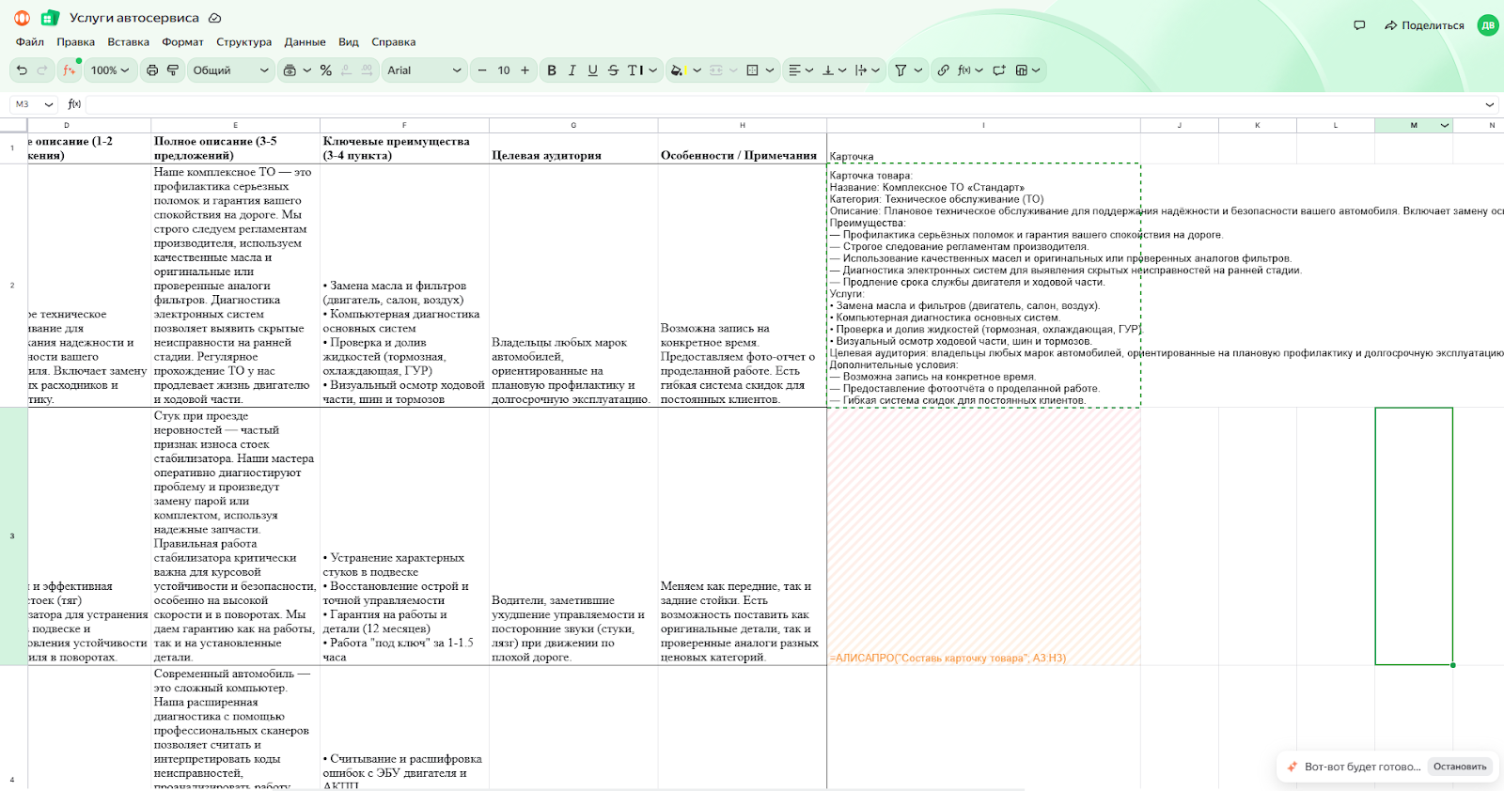Click the undo arrow icon

click(x=22, y=70)
